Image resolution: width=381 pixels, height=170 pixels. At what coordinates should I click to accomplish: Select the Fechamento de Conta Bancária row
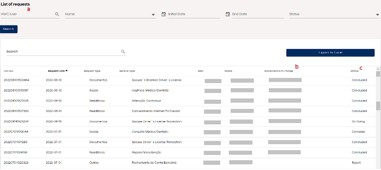coord(188,162)
